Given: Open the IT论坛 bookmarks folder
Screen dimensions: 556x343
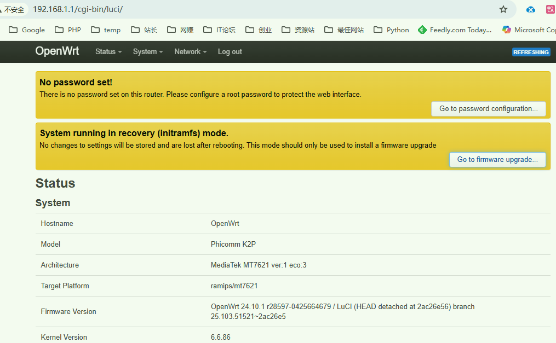Looking at the screenshot, I should 219,30.
